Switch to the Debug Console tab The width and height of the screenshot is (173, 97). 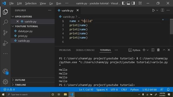tap(85, 50)
